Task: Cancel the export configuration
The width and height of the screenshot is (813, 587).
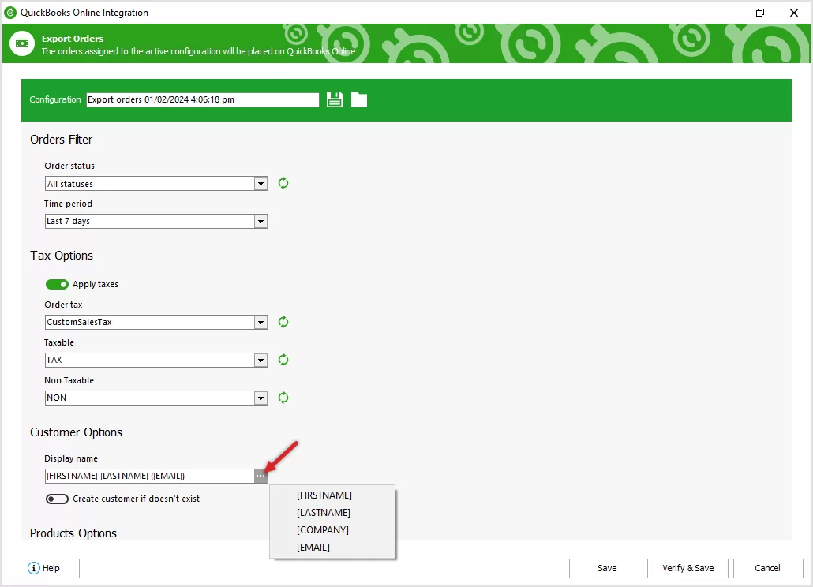Action: (767, 568)
